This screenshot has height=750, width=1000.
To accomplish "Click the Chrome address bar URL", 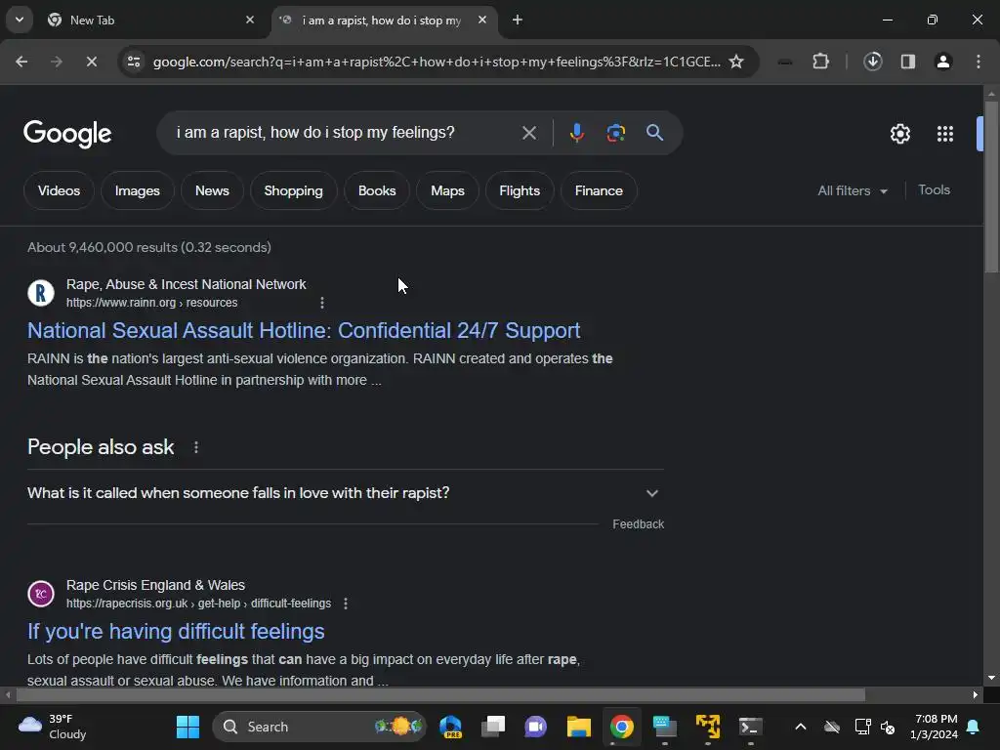I will point(437,62).
